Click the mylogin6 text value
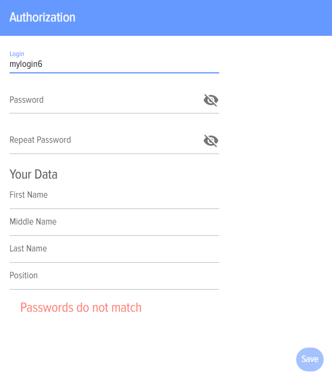 click(x=26, y=64)
